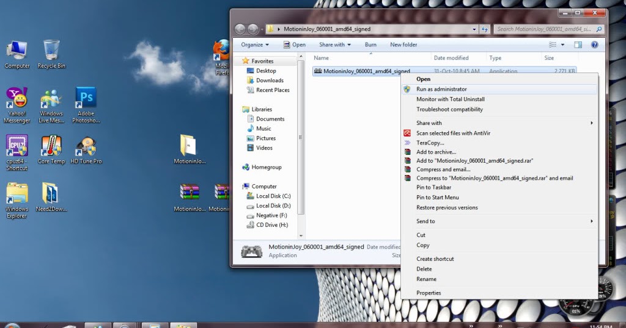The width and height of the screenshot is (626, 328).
Task: Choose Properties in the context menu
Action: point(500,293)
